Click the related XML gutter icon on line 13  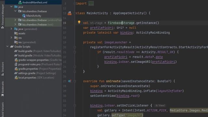[x=70, y=13]
